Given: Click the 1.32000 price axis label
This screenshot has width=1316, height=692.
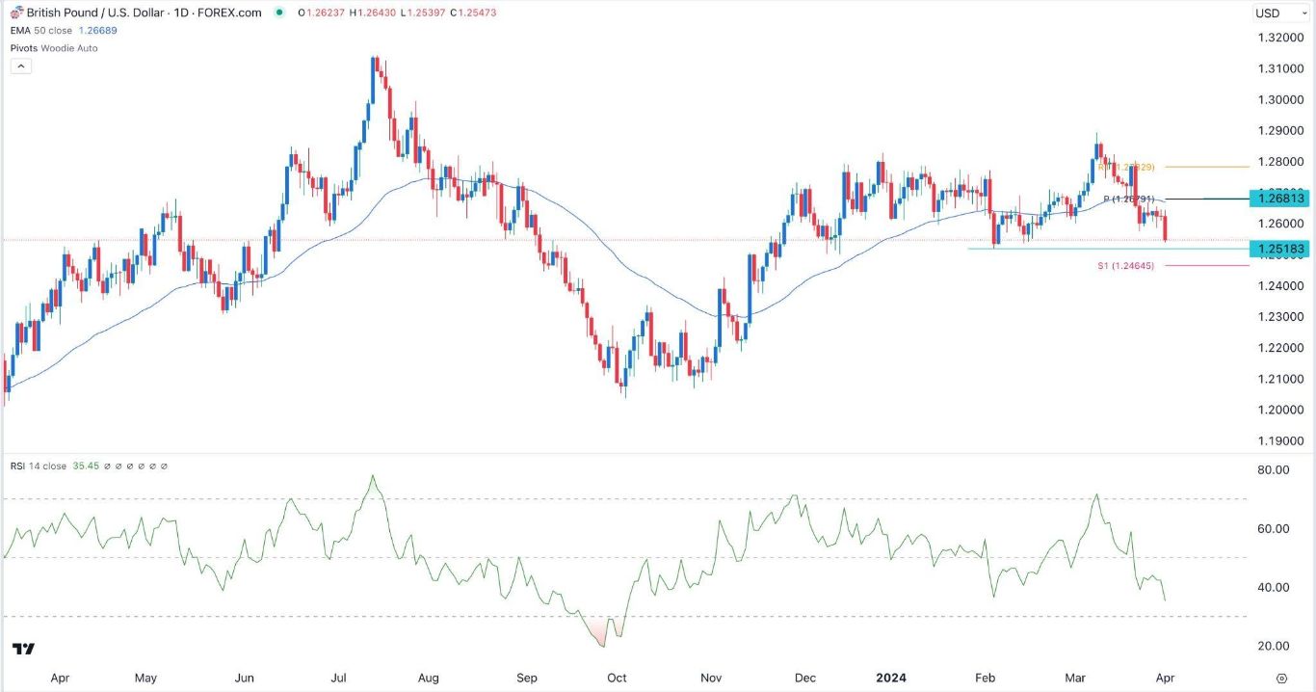Looking at the screenshot, I should click(1280, 38).
